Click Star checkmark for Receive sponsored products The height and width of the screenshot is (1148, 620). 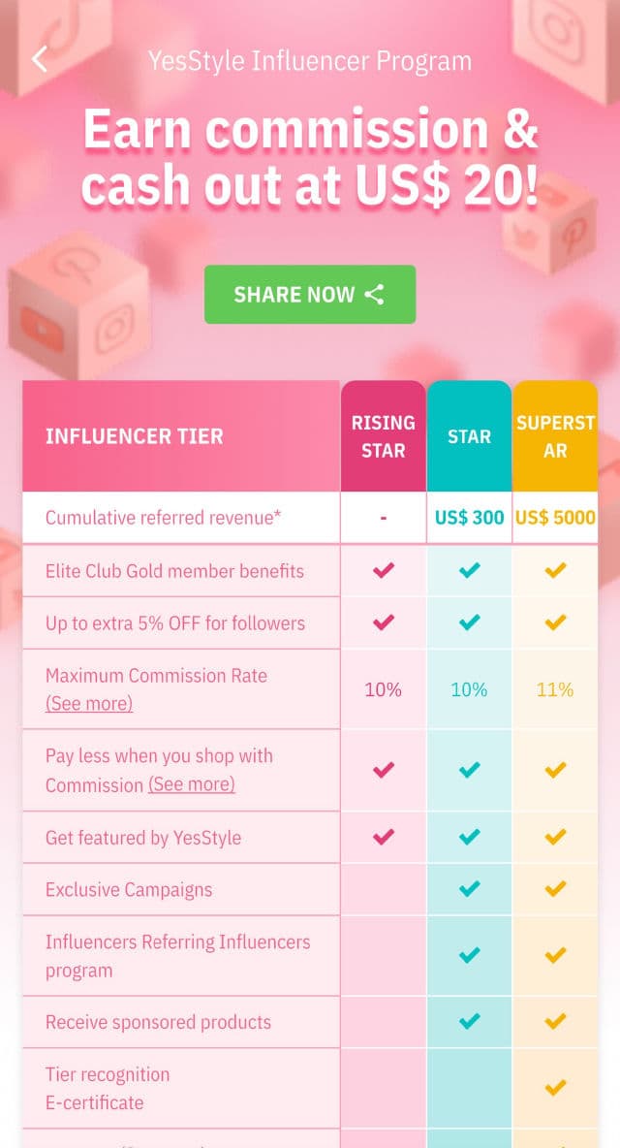click(x=469, y=1021)
